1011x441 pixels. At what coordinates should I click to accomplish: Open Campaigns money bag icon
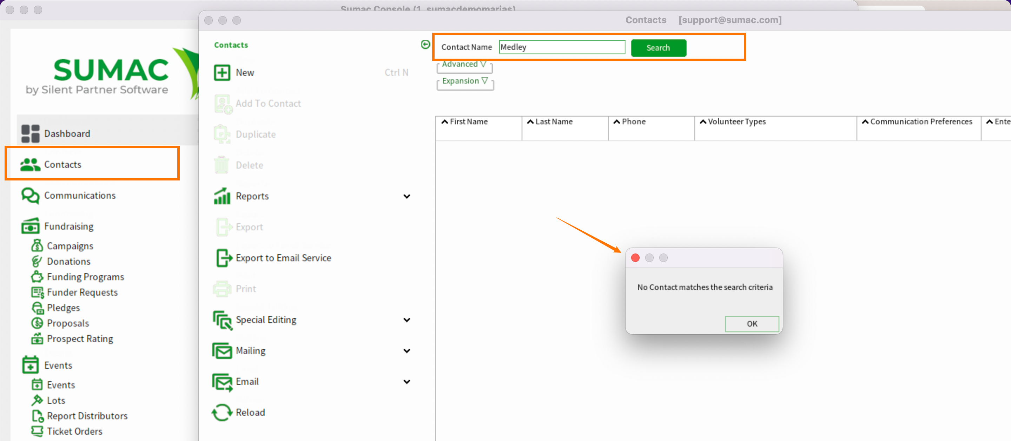(x=37, y=246)
